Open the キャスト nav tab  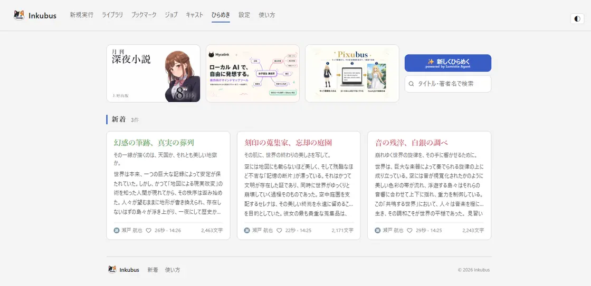point(195,15)
